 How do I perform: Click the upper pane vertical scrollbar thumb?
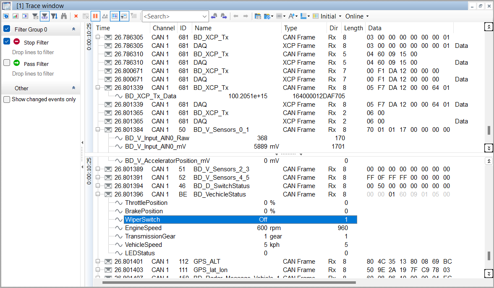[x=489, y=130]
